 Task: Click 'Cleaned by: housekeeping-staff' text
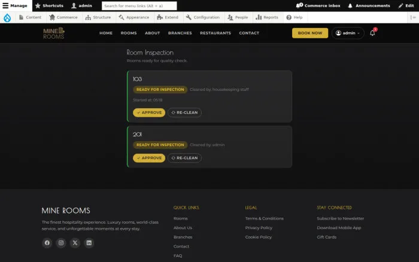coord(219,90)
